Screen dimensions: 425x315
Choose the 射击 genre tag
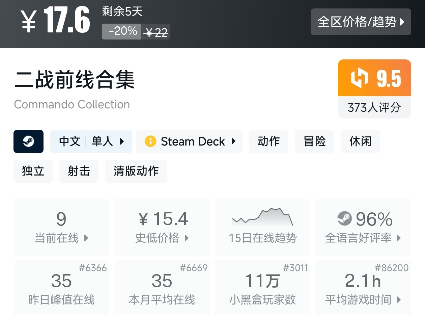tap(79, 171)
